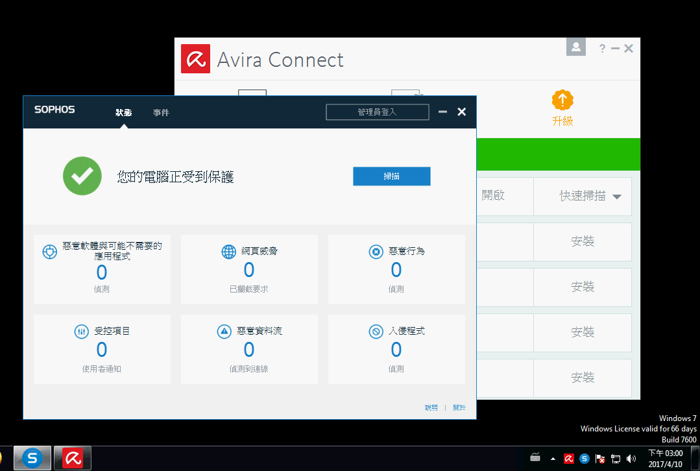Click the 網頁威脅 globe icon
The image size is (700, 471).
point(228,251)
